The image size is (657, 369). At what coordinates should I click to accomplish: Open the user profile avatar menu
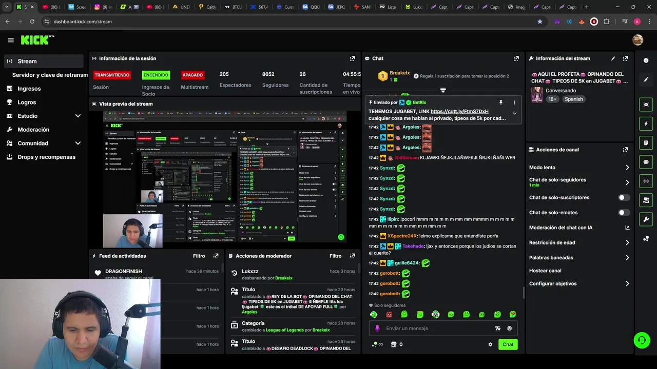point(637,40)
